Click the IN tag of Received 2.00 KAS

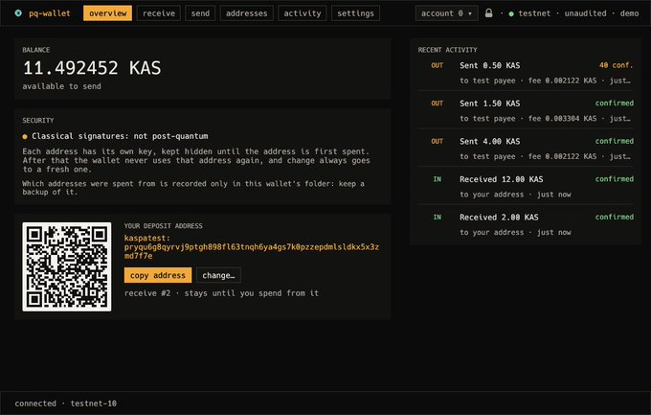(438, 217)
